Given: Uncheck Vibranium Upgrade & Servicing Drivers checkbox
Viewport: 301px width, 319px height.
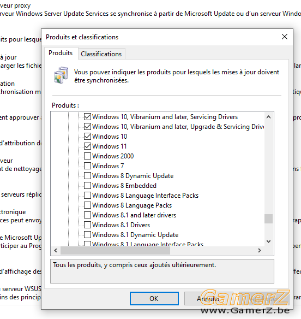Looking at the screenshot, I should (x=87, y=127).
